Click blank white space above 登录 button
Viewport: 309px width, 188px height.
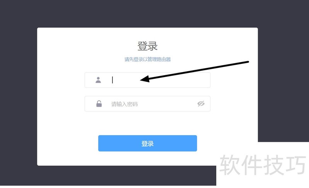(x=148, y=124)
